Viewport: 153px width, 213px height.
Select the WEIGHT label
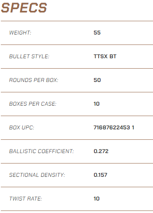click(x=20, y=33)
